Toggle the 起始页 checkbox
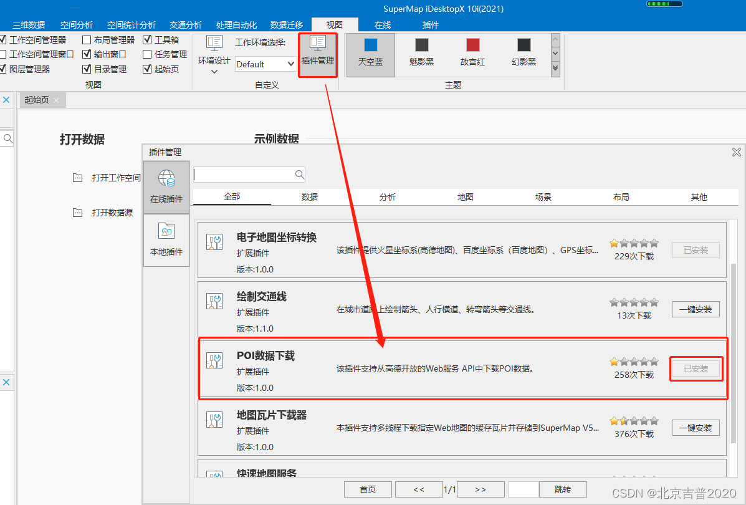 pyautogui.click(x=147, y=69)
